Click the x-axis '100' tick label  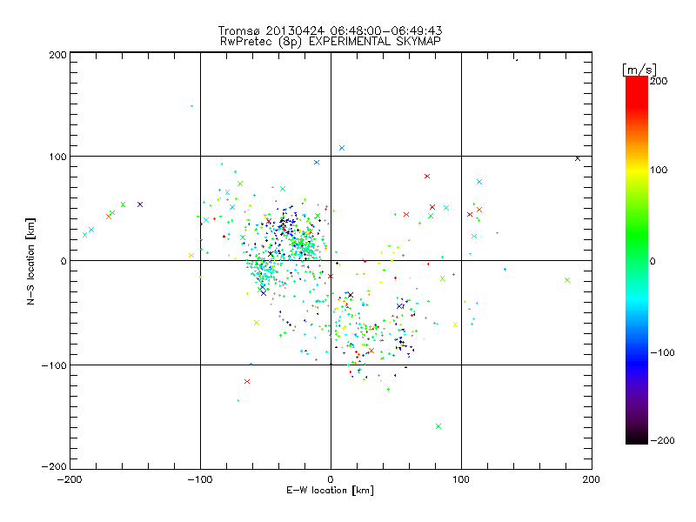coord(461,479)
